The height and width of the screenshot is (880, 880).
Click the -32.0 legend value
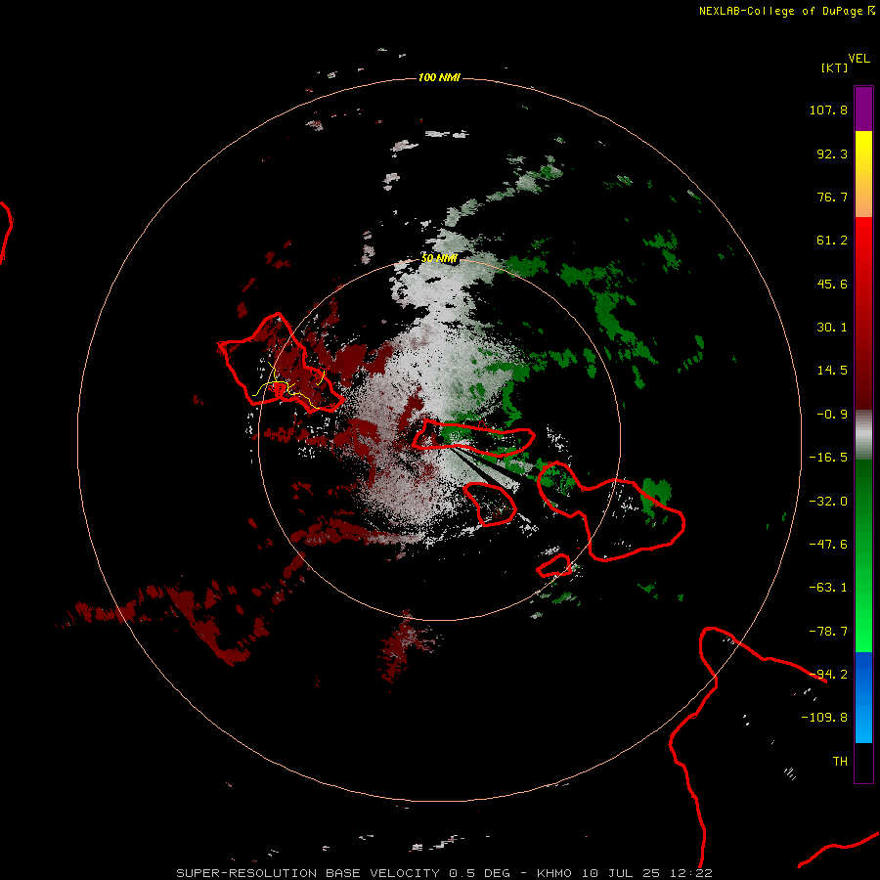[828, 502]
